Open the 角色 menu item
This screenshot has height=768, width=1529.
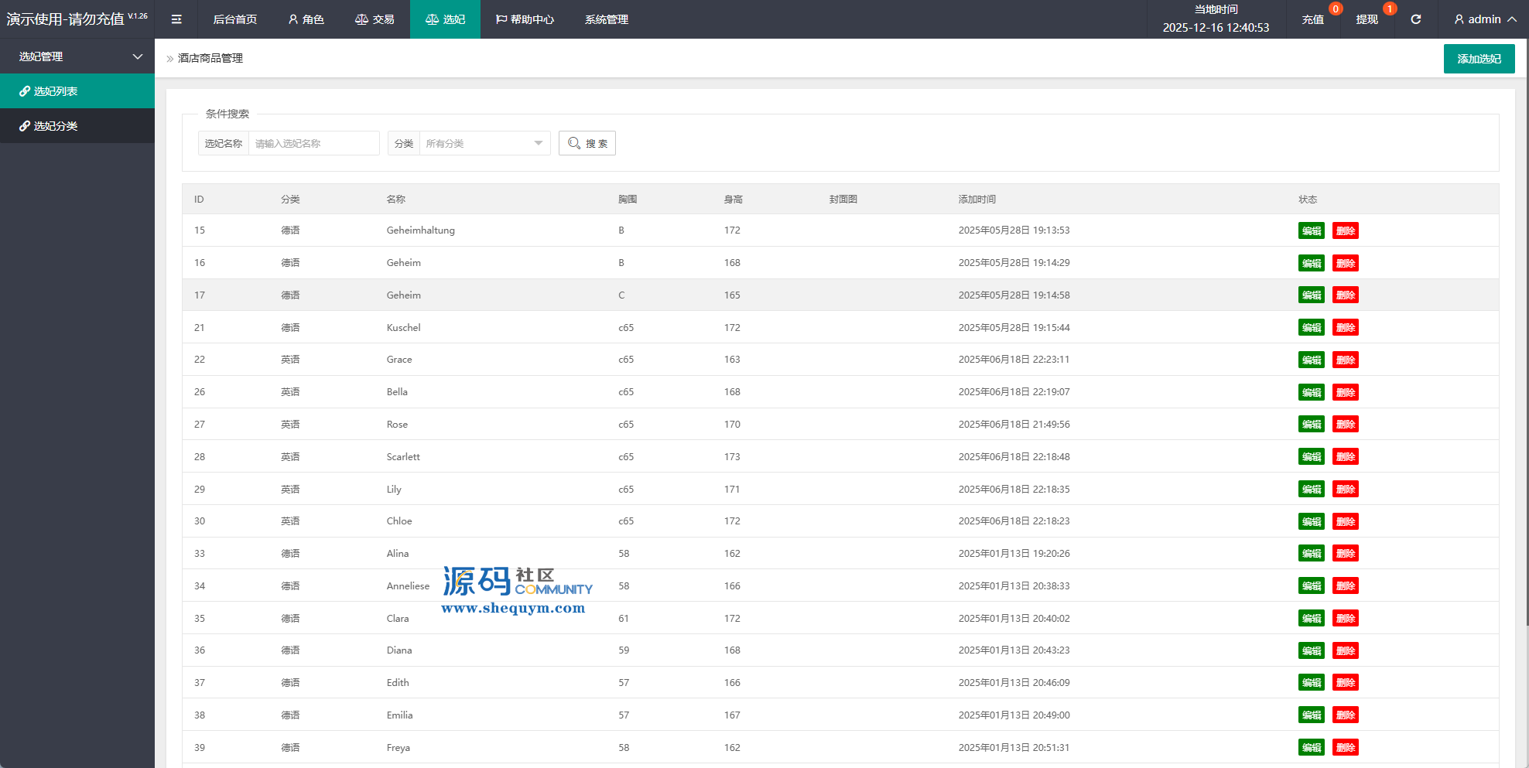(306, 19)
